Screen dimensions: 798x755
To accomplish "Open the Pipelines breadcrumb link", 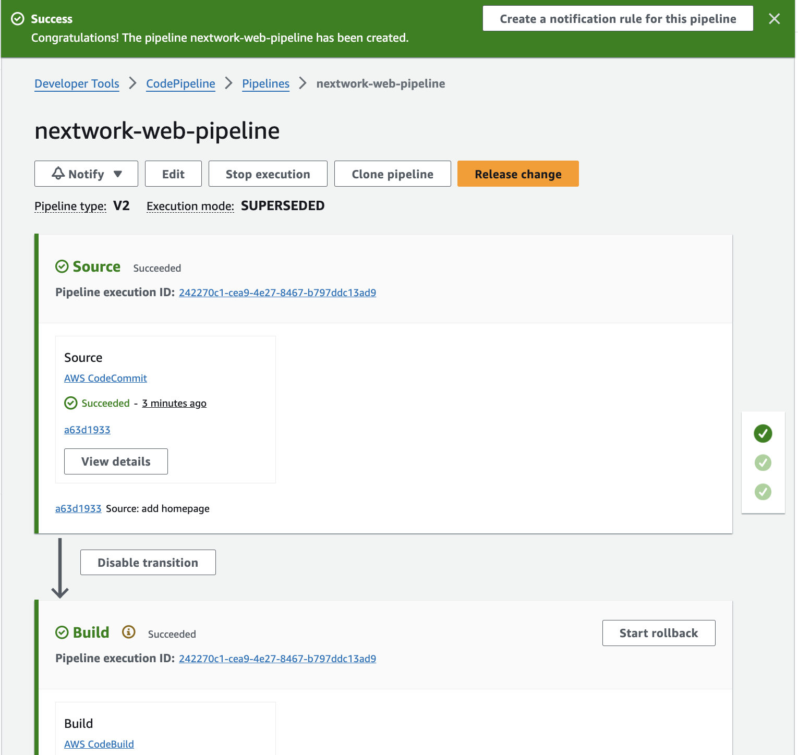I will [x=265, y=83].
